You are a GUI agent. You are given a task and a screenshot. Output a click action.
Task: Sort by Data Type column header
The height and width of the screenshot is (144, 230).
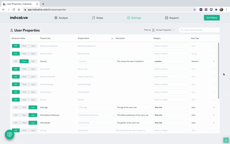(195, 38)
